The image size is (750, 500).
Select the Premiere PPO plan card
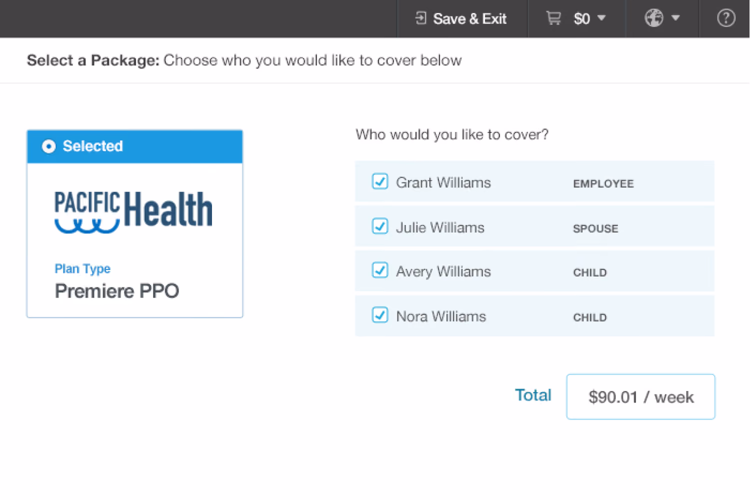coord(135,224)
